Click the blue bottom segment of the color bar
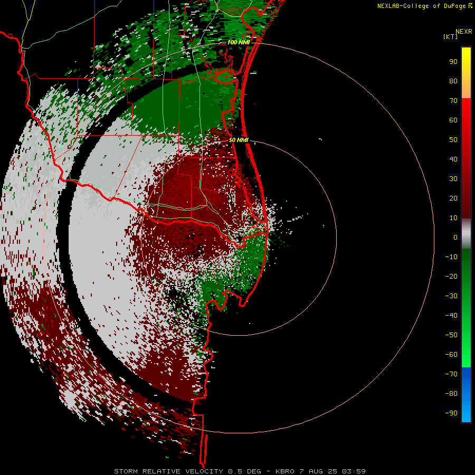The width and height of the screenshot is (475, 475). (x=466, y=395)
